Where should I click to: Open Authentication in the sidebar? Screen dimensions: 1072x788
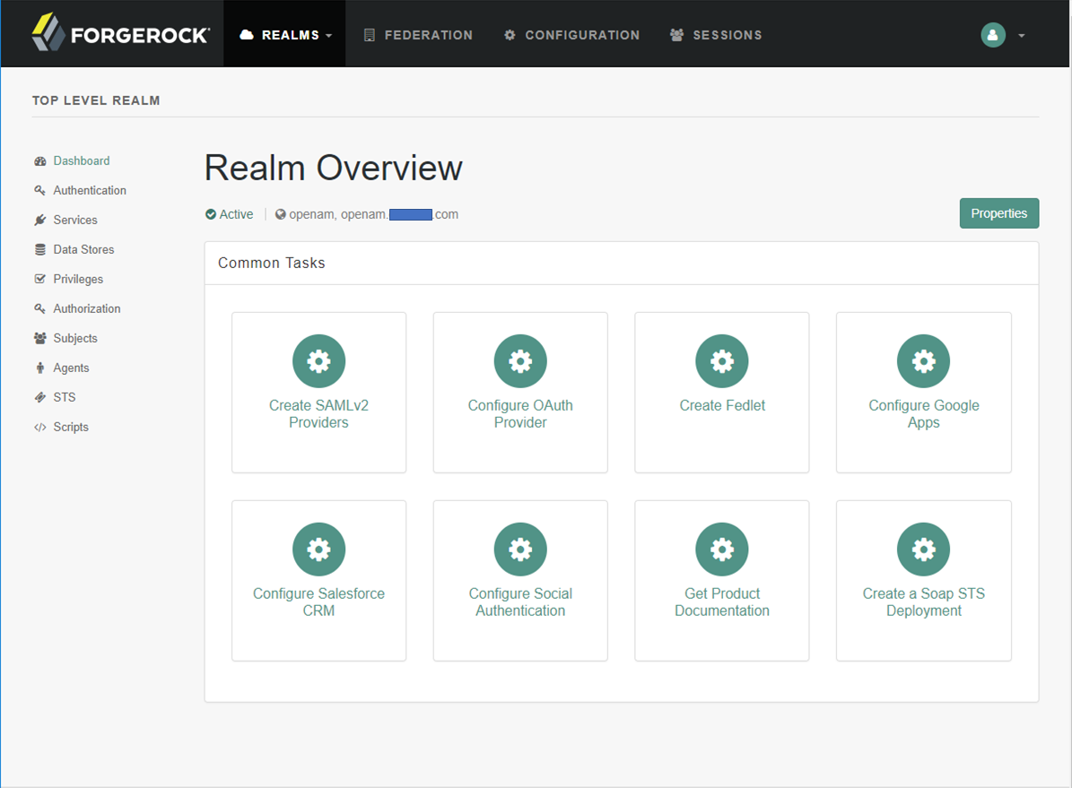coord(89,191)
